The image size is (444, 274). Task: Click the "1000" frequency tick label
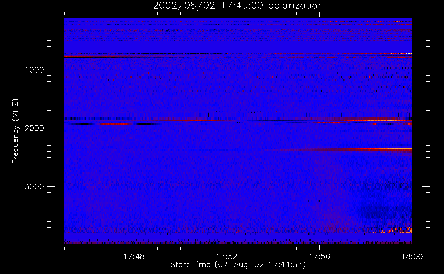[34, 70]
